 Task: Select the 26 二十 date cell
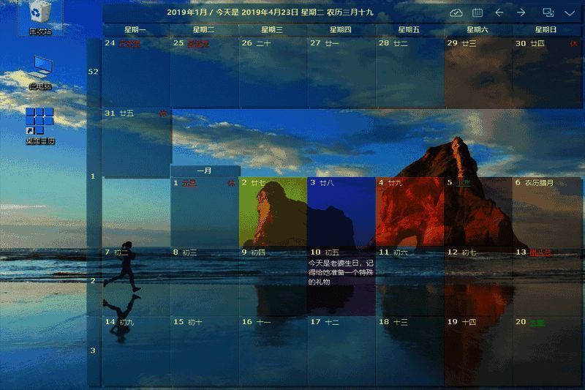(x=273, y=72)
